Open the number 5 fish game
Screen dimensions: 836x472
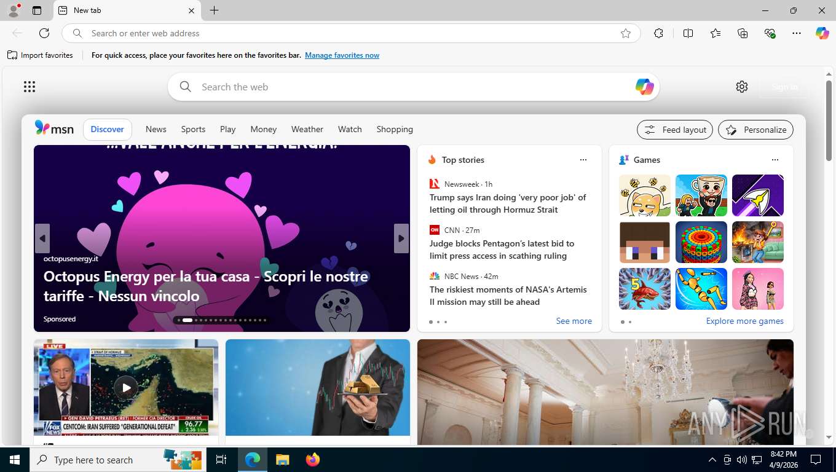tap(645, 289)
